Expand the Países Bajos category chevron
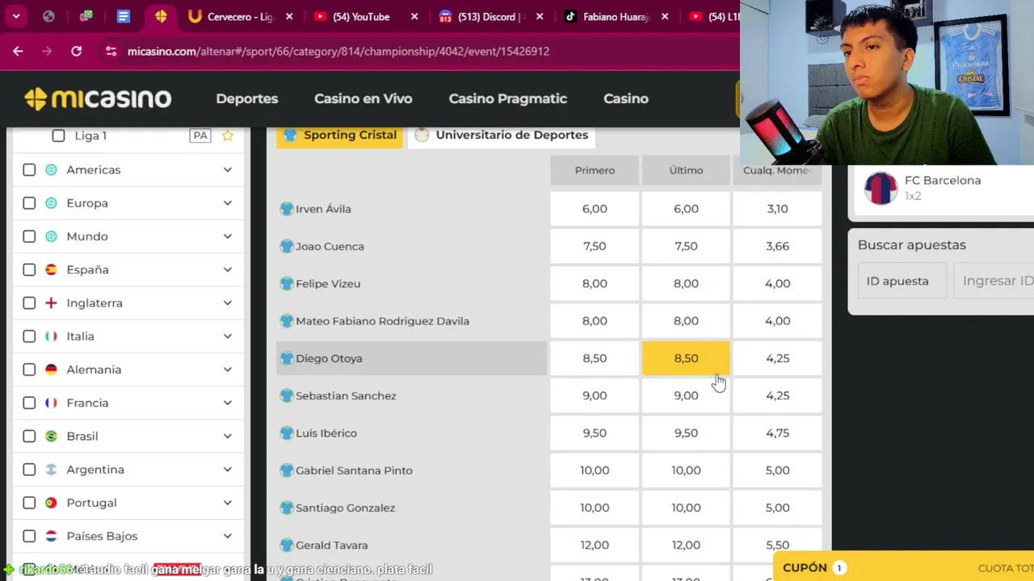 228,536
